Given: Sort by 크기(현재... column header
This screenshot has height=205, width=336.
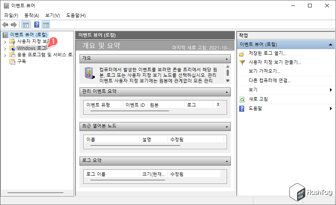Looking at the screenshot, I should pyautogui.click(x=154, y=174).
